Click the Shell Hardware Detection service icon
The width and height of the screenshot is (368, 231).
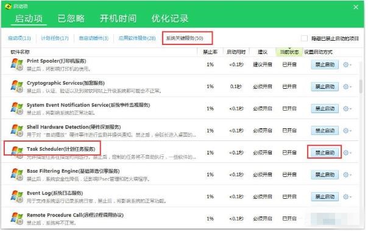tap(17, 131)
